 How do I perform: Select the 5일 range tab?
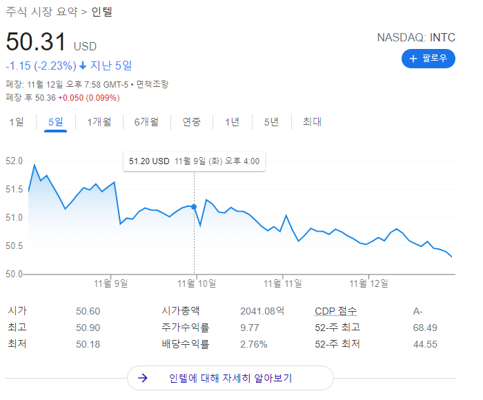coord(55,122)
